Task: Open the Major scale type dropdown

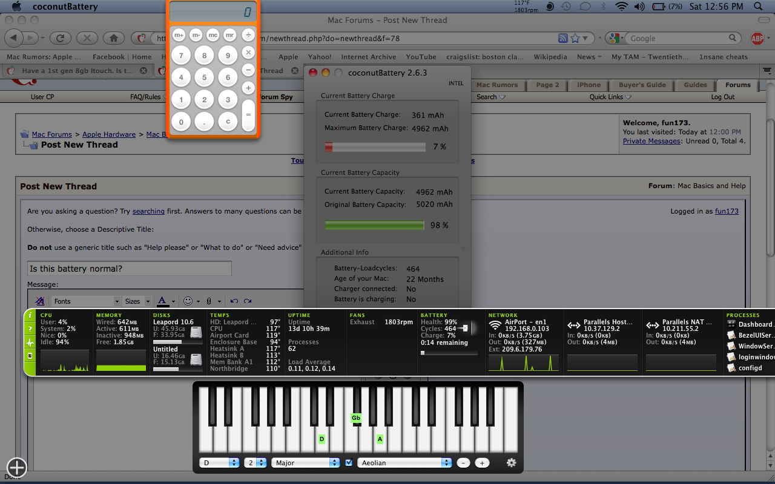Action: [306, 463]
